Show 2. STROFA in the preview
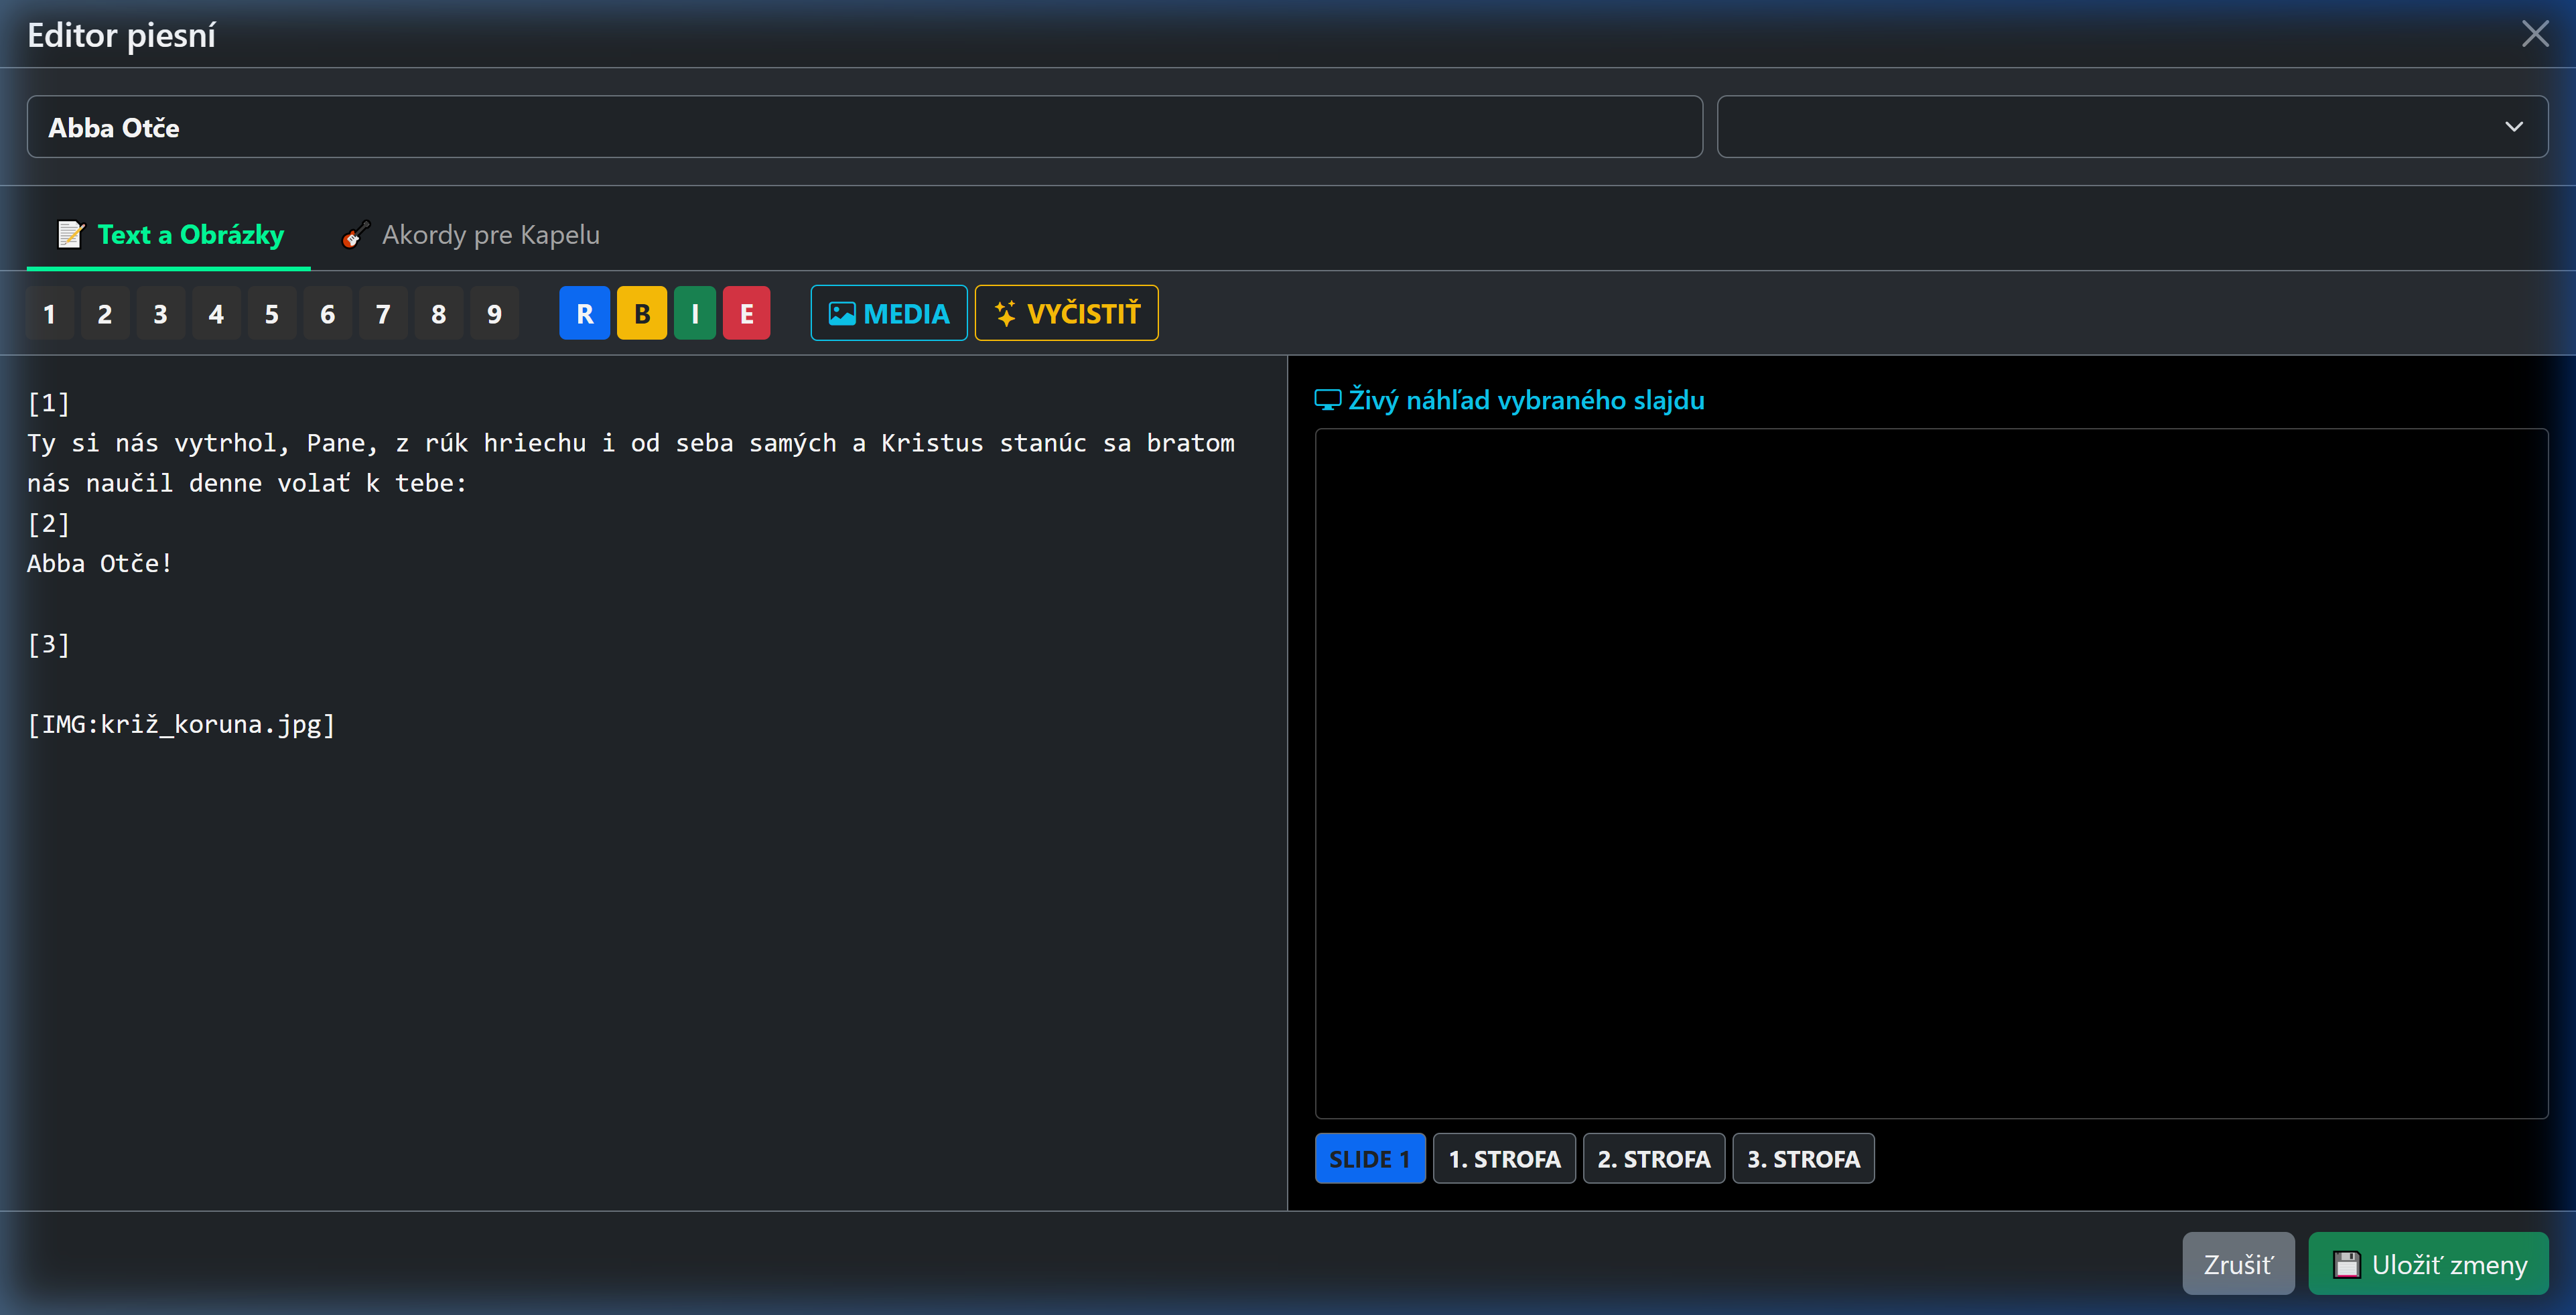 tap(1653, 1158)
